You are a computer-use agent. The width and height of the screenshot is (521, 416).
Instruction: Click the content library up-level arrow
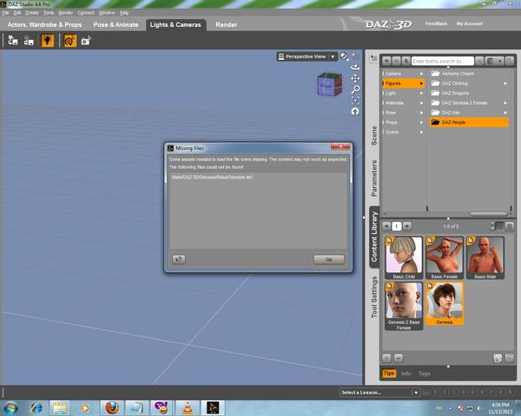point(406,61)
